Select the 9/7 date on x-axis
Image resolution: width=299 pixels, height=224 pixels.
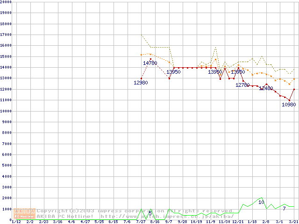168,222
